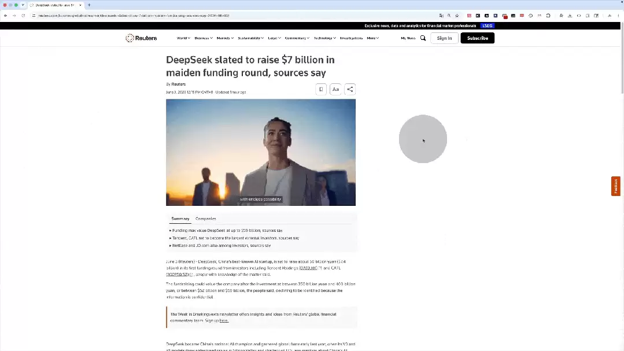The image size is (624, 351).
Task: Open the site information icon beside the URL
Action: 34,16
